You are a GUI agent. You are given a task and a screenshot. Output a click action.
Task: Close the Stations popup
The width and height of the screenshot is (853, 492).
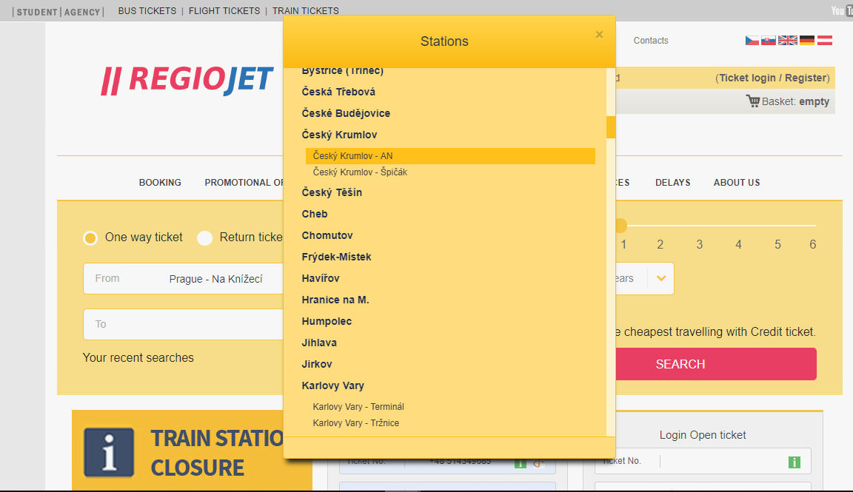pyautogui.click(x=599, y=35)
